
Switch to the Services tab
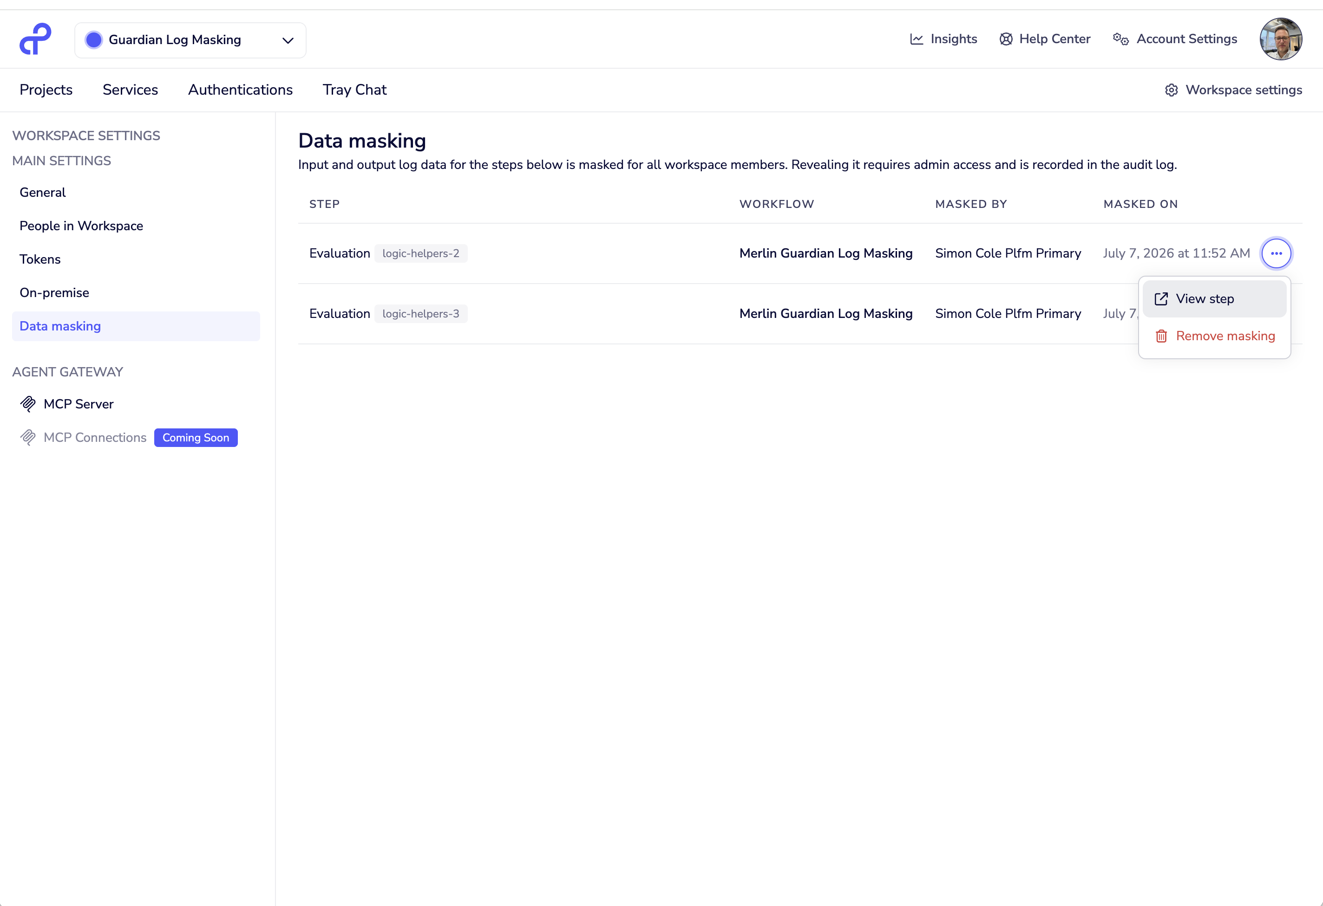pos(131,90)
